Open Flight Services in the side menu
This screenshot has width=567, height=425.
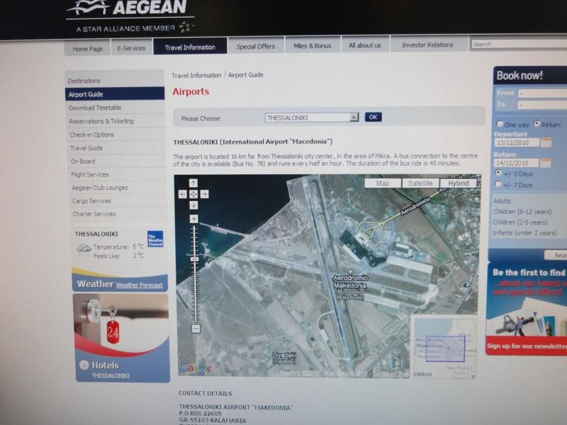point(117,174)
